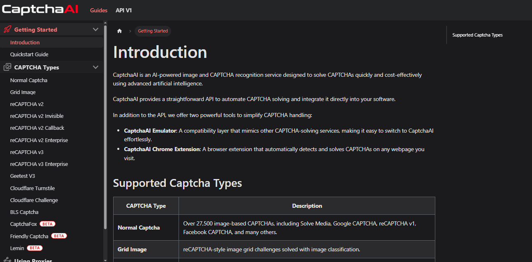Jump to Supported Captcha Types in the outline
The height and width of the screenshot is (262, 532).
477,35
